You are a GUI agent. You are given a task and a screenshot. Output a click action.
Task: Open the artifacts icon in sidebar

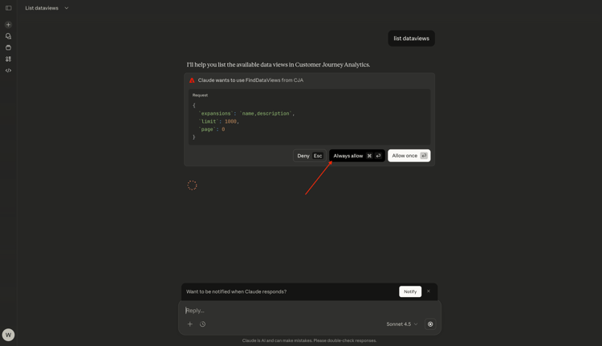point(9,59)
